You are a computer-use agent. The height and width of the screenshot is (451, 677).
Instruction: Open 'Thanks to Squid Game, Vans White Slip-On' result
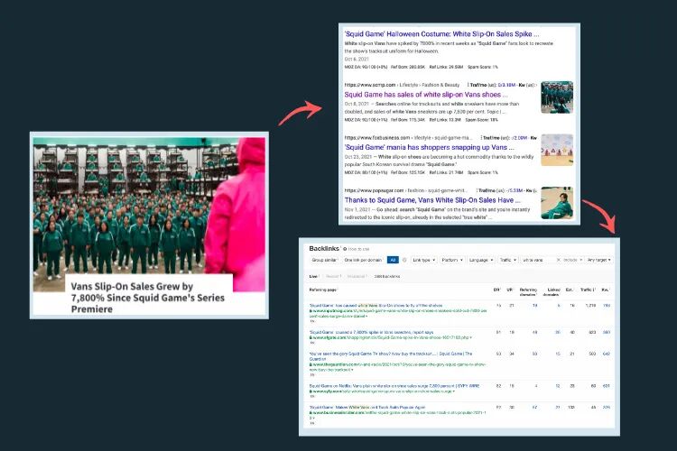tap(432, 200)
